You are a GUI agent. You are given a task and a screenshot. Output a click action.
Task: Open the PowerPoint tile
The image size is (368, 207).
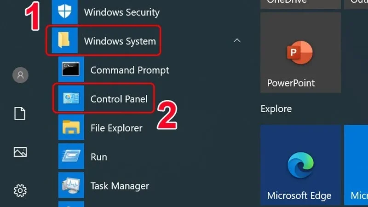click(300, 52)
